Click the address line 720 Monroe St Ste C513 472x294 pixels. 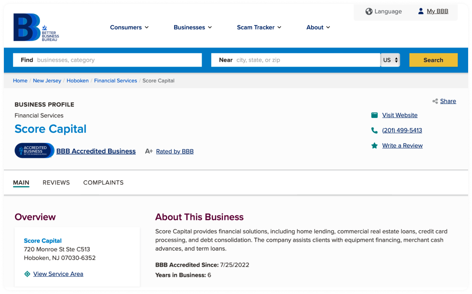(x=57, y=250)
